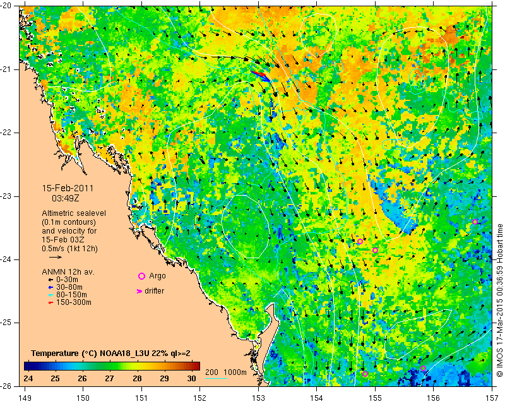
Task: Click the magenta drifter arrow legend symbol
Action: [x=140, y=291]
